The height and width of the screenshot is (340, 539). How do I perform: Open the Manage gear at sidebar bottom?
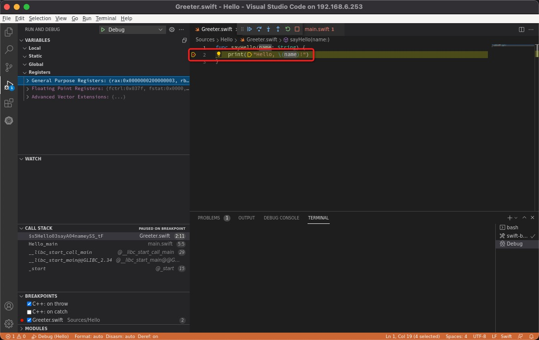coord(9,323)
